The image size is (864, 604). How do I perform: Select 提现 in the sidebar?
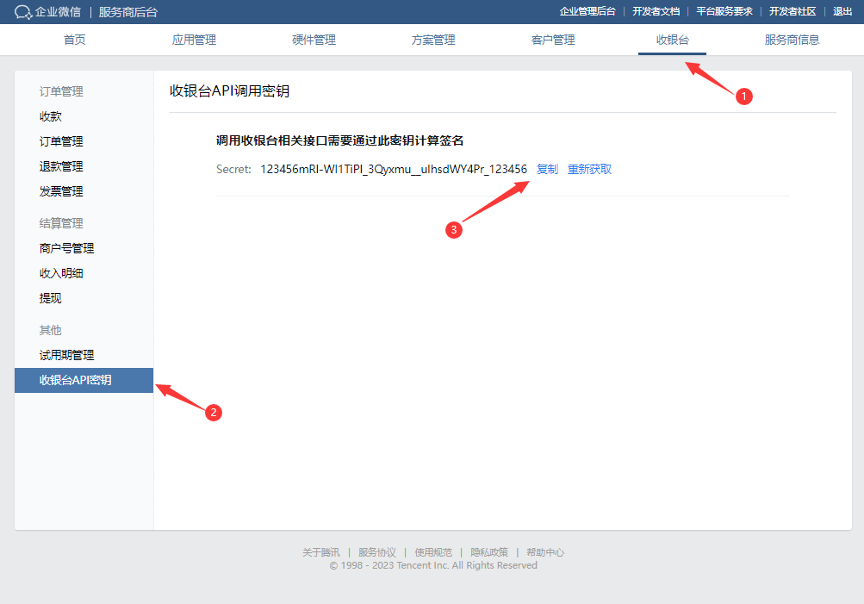51,298
